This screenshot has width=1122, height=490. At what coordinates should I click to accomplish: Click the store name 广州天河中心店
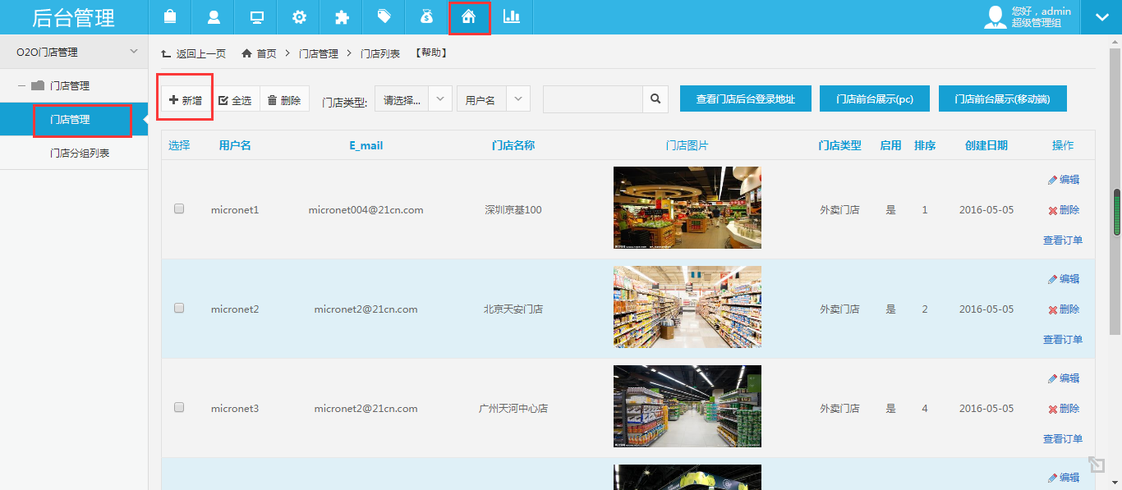coord(513,409)
